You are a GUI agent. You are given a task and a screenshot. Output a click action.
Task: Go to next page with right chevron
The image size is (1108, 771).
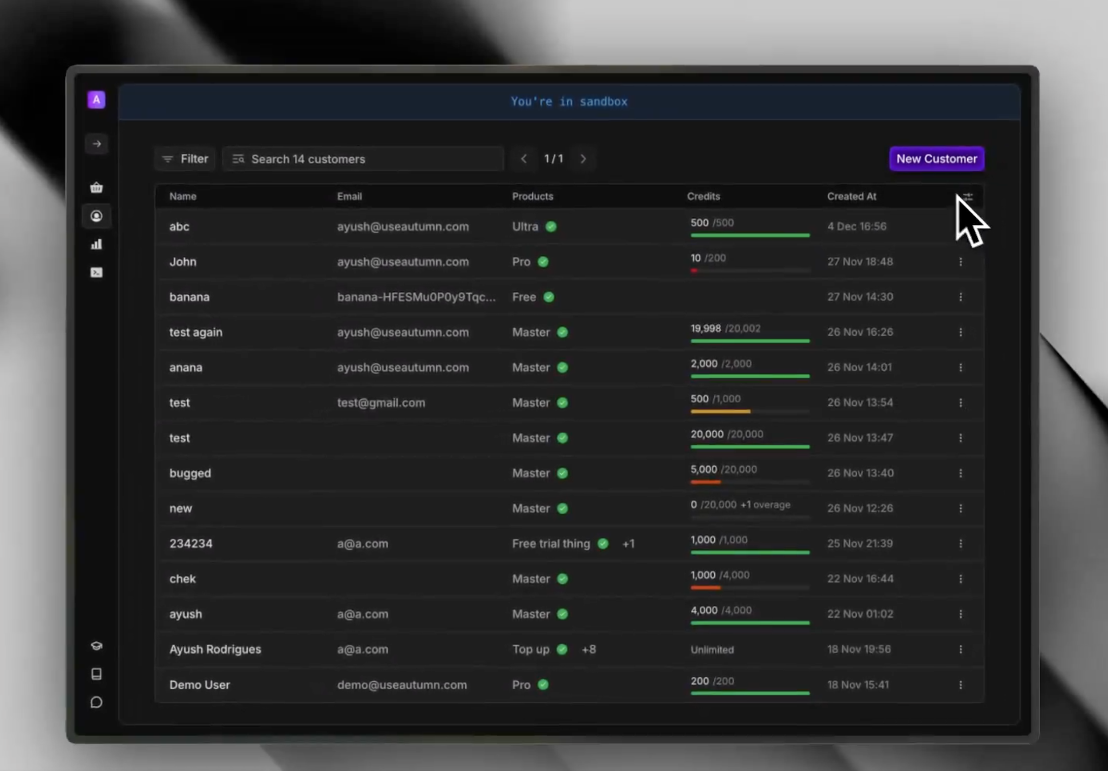(x=583, y=159)
